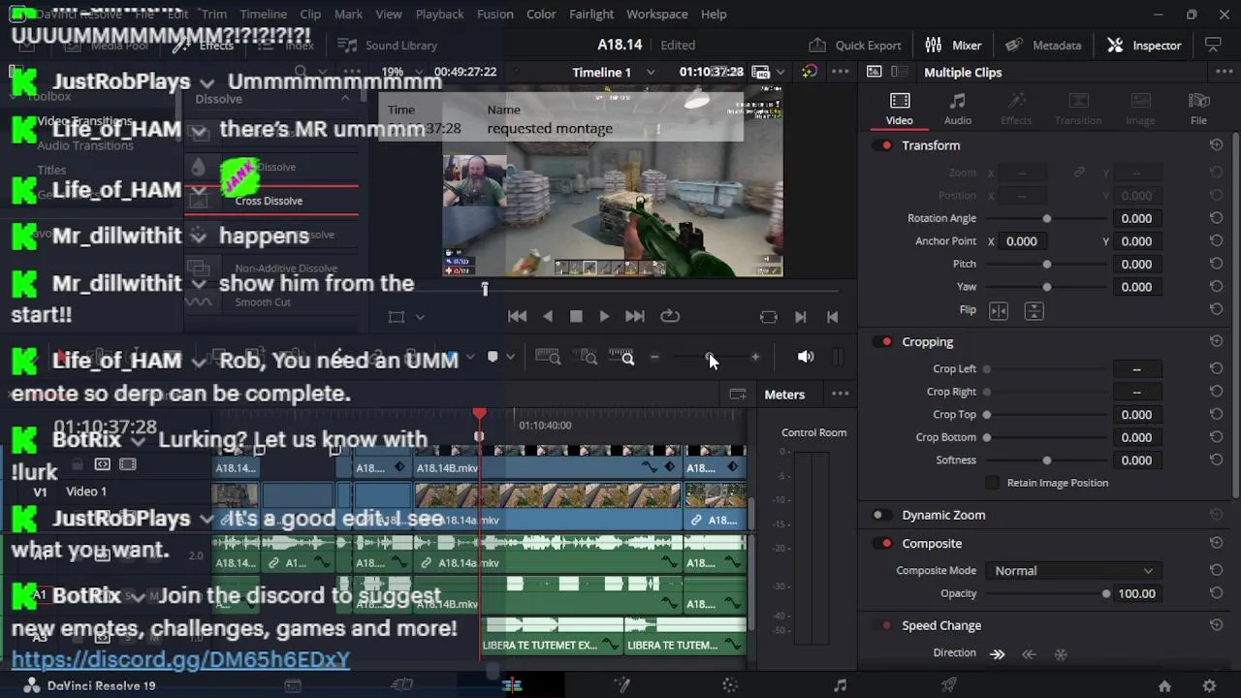This screenshot has width=1241, height=698.
Task: Click the Crop Top value field
Action: pos(1136,414)
